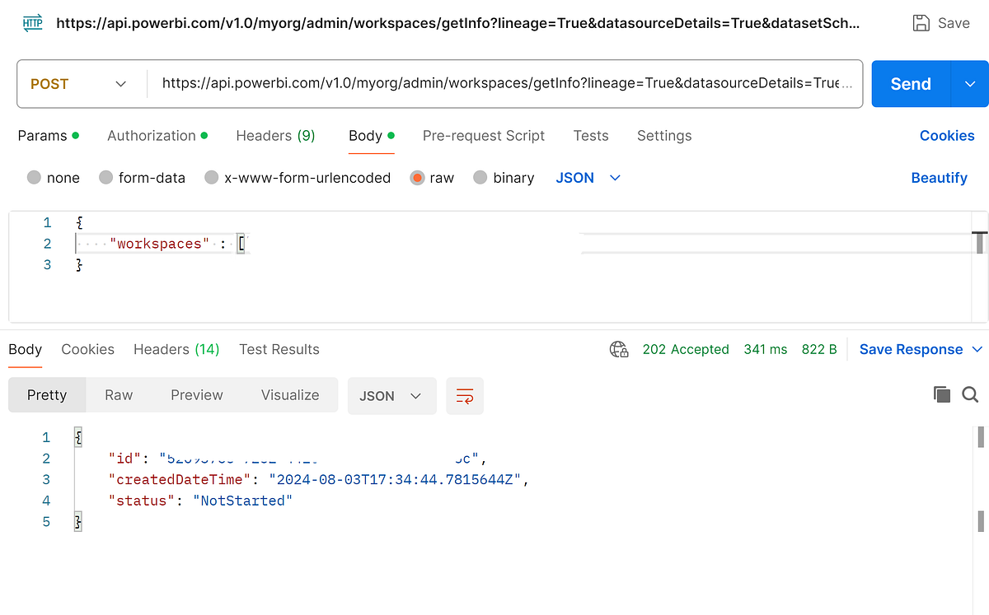Click the HTTP request type badge icon

32,23
